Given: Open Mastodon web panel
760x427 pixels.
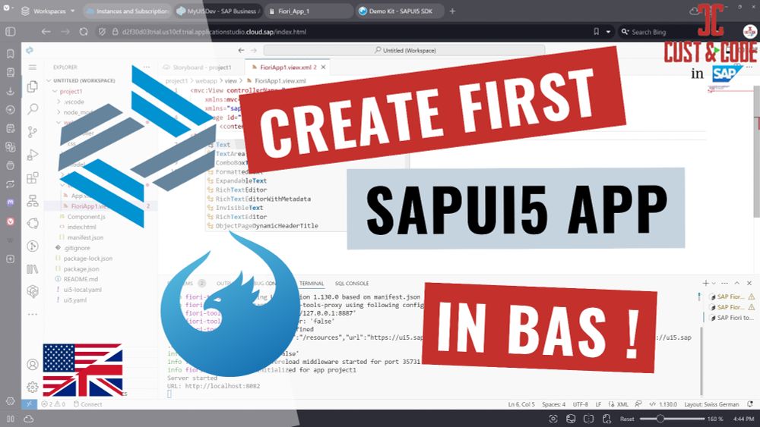Looking at the screenshot, I should [10, 203].
